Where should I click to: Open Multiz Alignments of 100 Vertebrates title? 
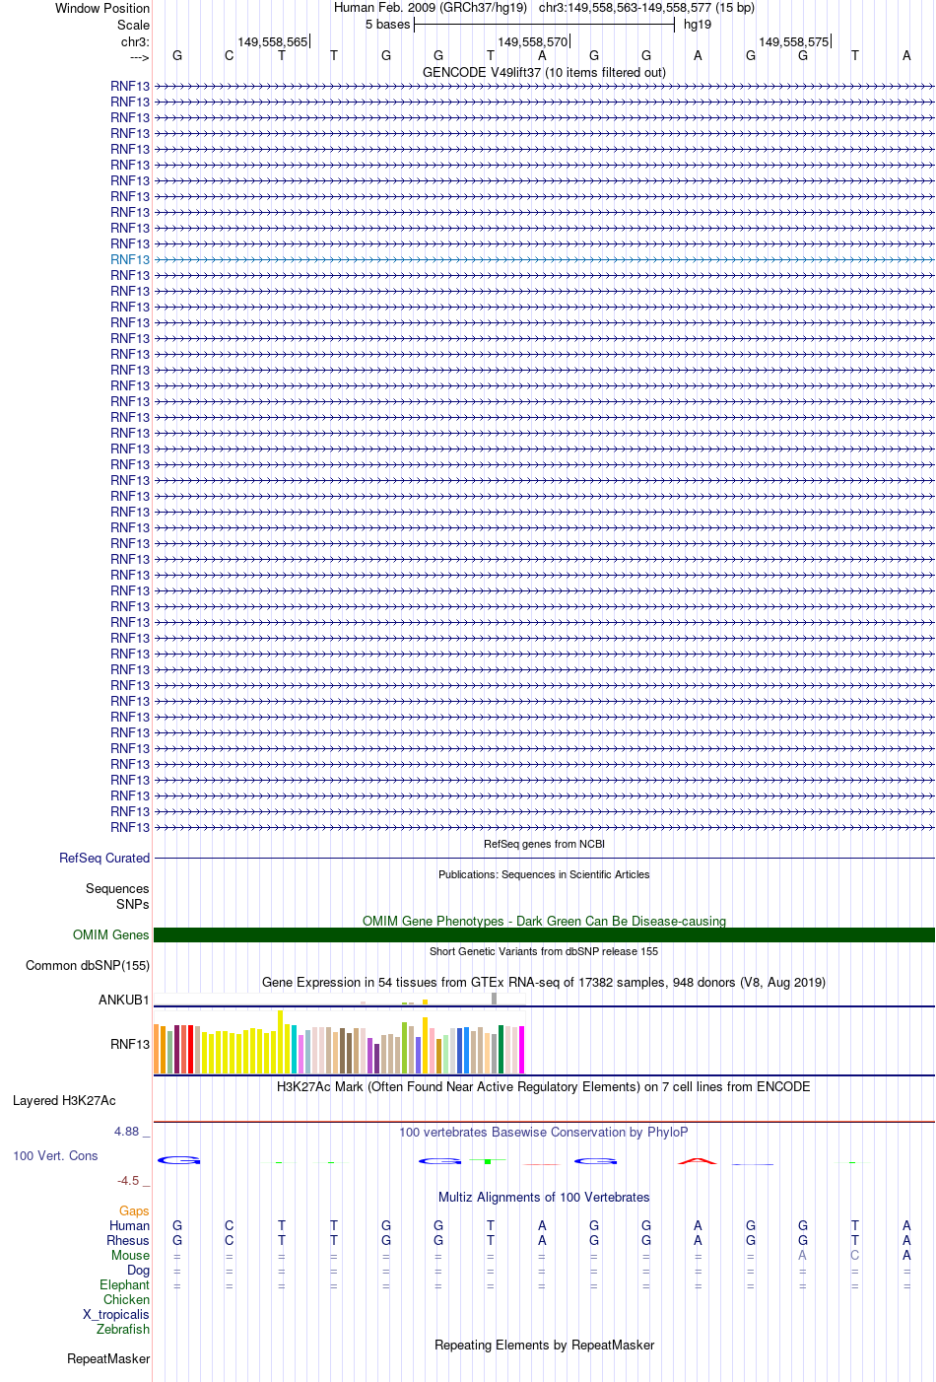point(544,1198)
